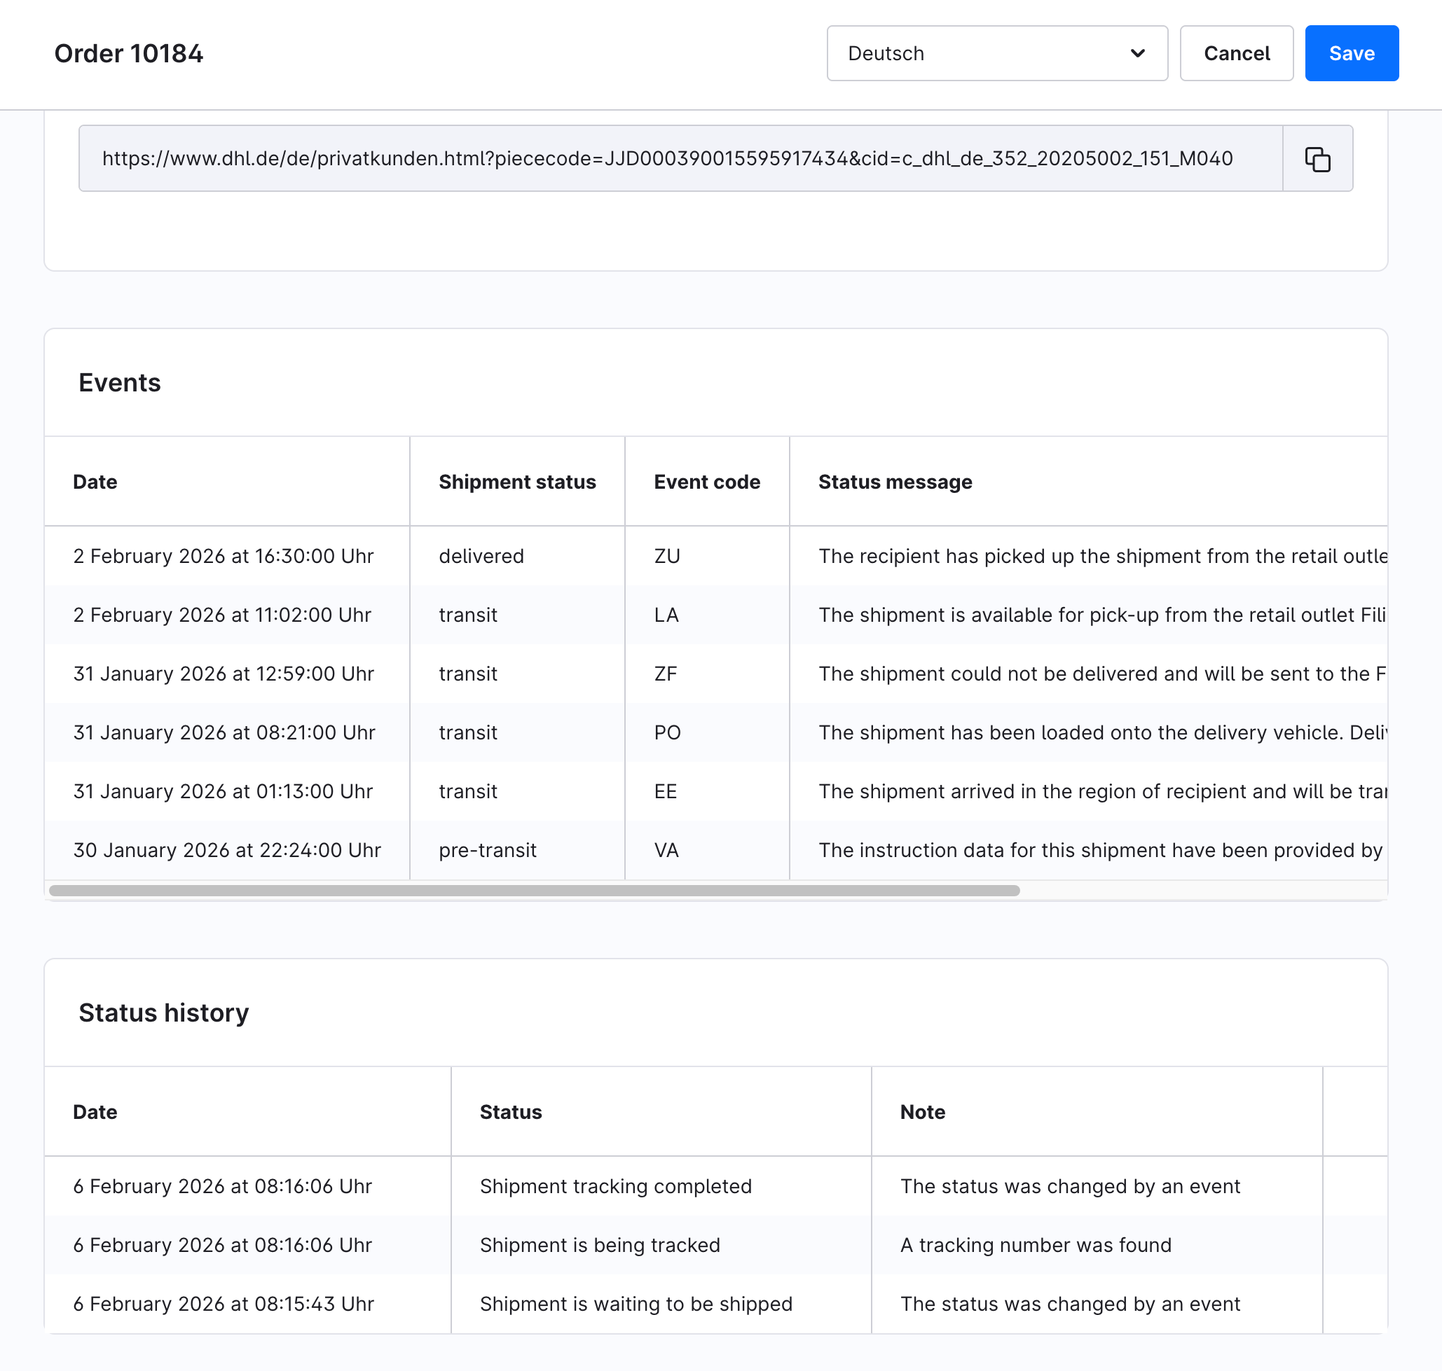Click the Events section heading
This screenshot has width=1442, height=1371.
pyautogui.click(x=120, y=382)
